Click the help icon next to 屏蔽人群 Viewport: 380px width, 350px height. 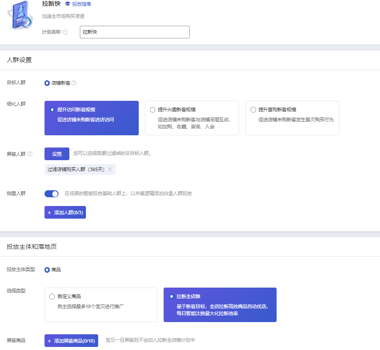pyautogui.click(x=30, y=154)
